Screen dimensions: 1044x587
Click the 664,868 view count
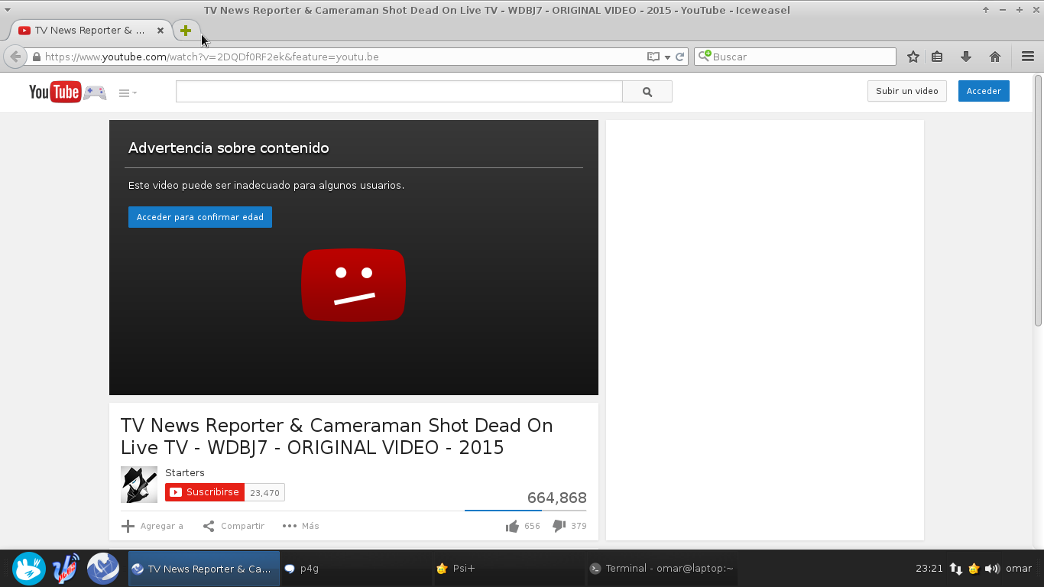(557, 498)
